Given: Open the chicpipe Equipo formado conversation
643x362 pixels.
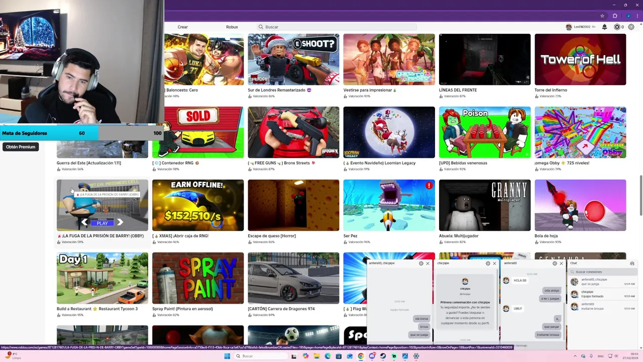Looking at the screenshot, I should point(603,294).
